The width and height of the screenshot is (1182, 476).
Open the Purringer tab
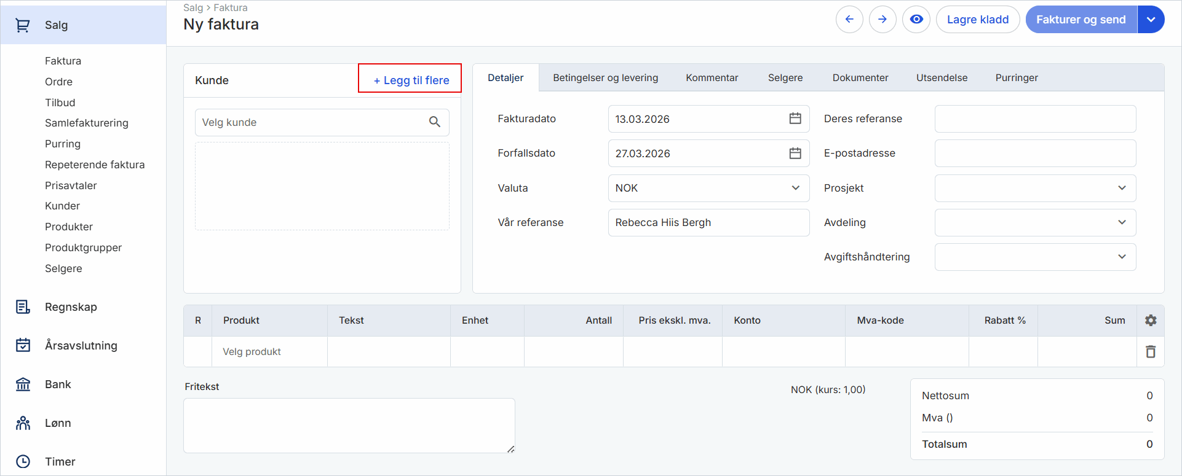tap(1016, 78)
